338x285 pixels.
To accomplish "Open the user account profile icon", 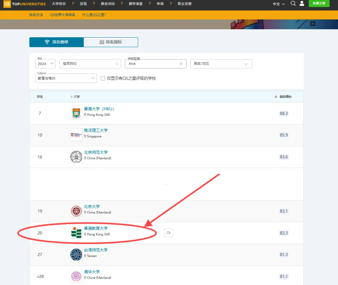I will [302, 3].
